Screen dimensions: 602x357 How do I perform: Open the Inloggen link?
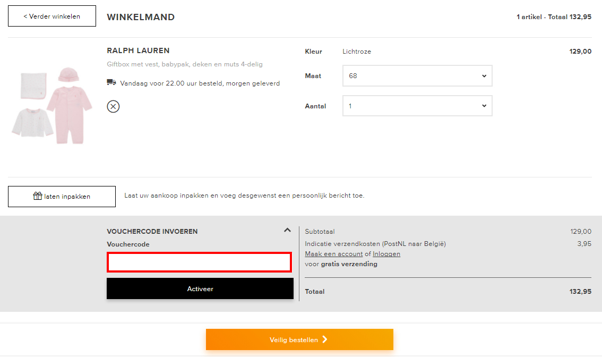pos(386,254)
